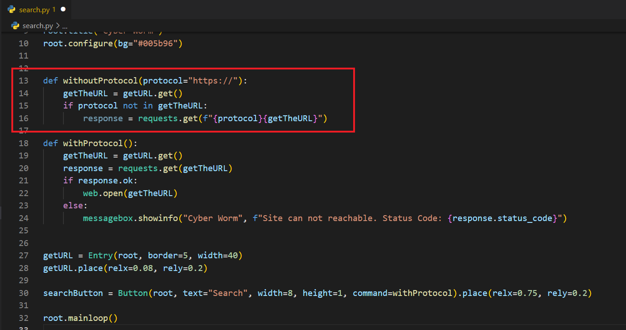Select line number 18 in the gutter

coord(24,143)
